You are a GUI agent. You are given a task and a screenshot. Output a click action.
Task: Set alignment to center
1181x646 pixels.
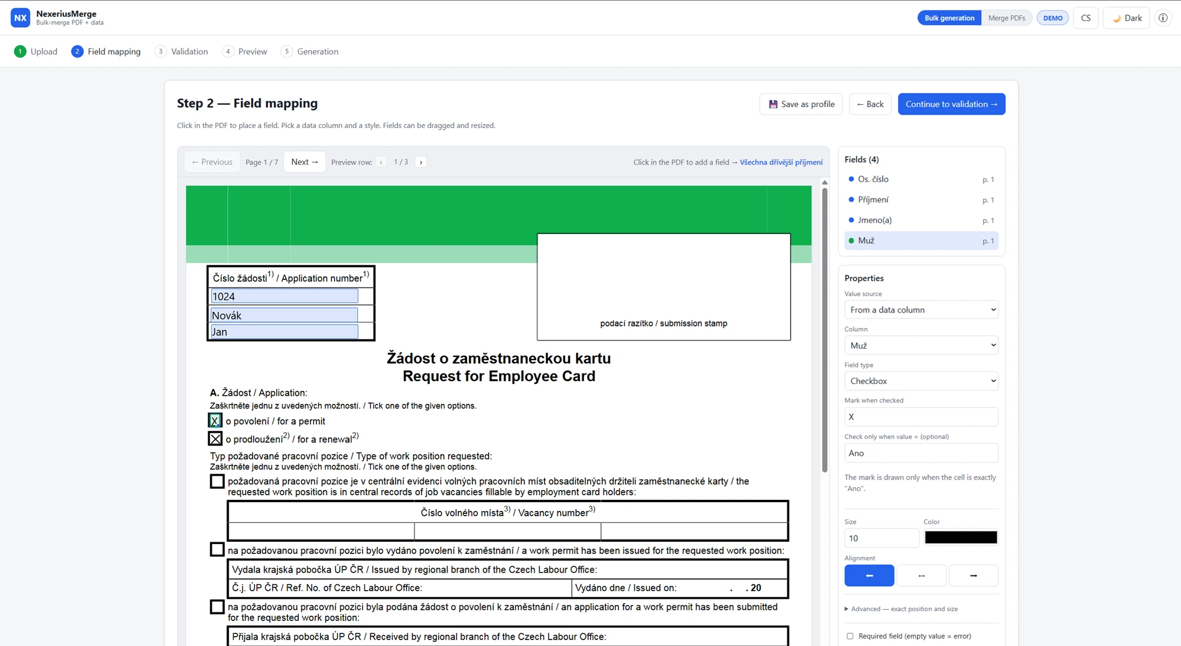922,576
